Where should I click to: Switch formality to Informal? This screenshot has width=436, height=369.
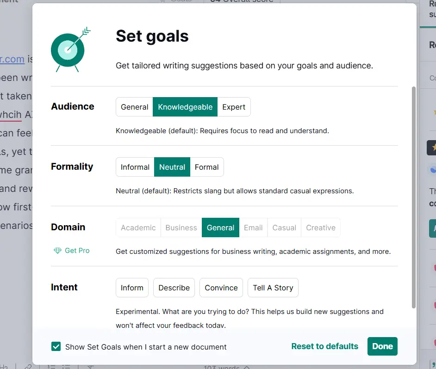tap(135, 167)
